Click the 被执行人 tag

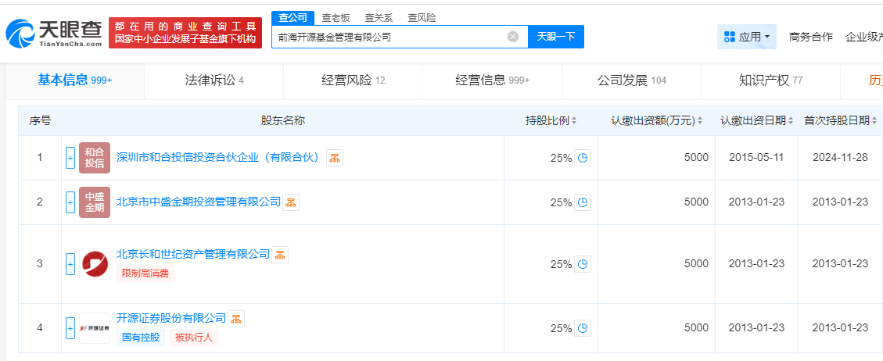193,338
